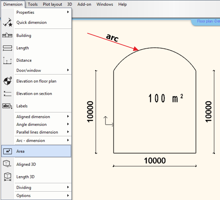Click the Length 3D cube icon
Screen dimensions: 220x200
(x=8, y=177)
